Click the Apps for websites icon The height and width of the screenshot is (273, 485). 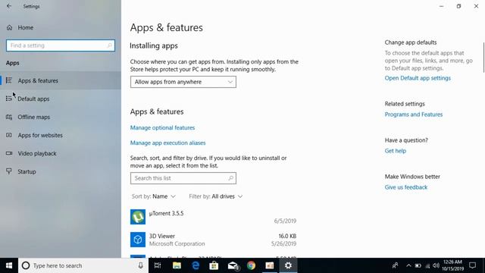[x=9, y=135]
